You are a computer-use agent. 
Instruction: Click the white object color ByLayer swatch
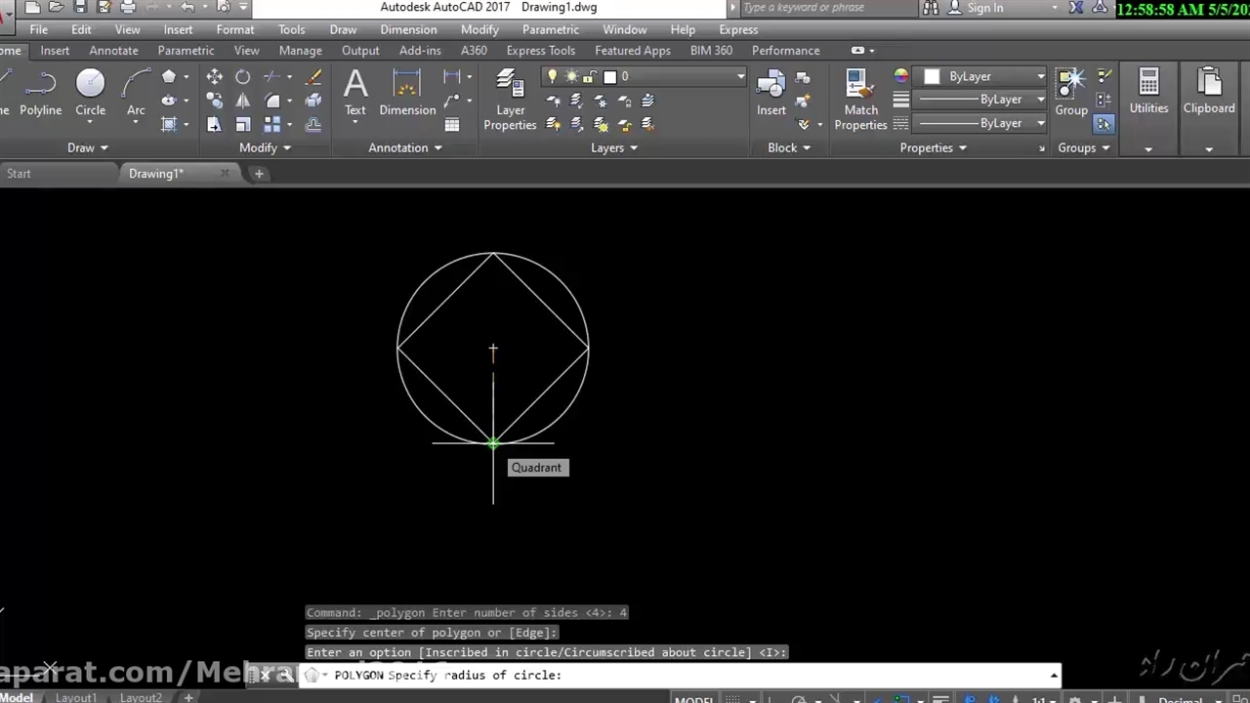tap(932, 76)
